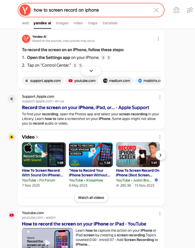Switch to the video tab
This screenshot has width=195, height=248.
(78, 23)
